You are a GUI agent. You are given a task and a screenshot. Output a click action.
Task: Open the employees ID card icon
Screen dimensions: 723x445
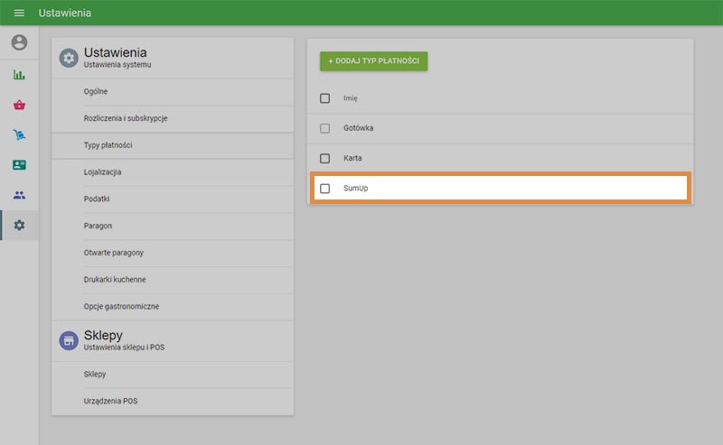19,165
